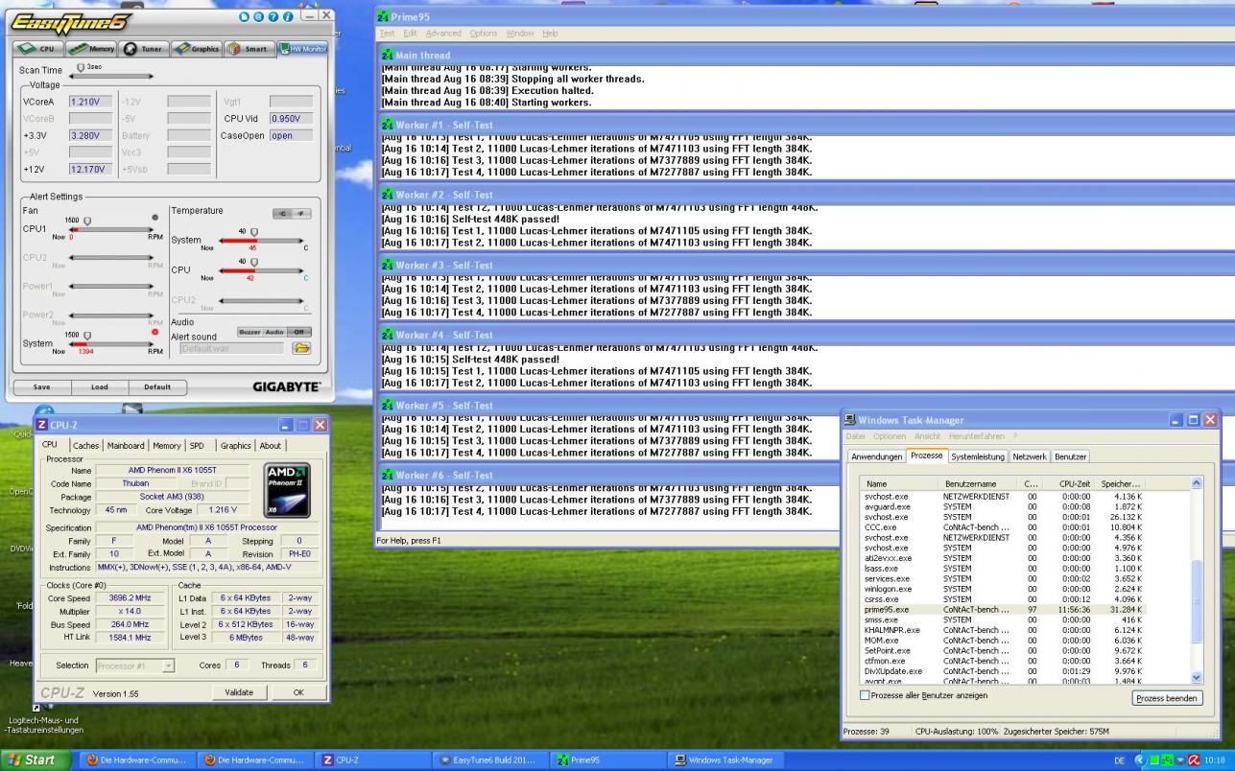The image size is (1235, 771).
Task: Open the Edit menu in Prime95
Action: 410,34
